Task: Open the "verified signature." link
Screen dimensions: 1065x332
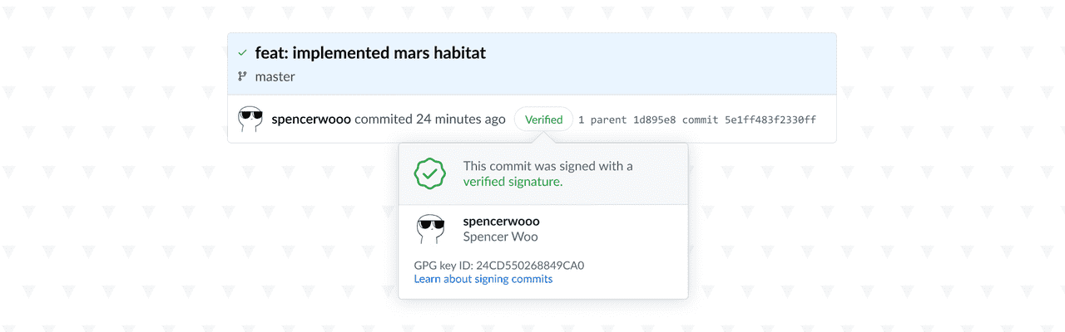Action: (513, 182)
